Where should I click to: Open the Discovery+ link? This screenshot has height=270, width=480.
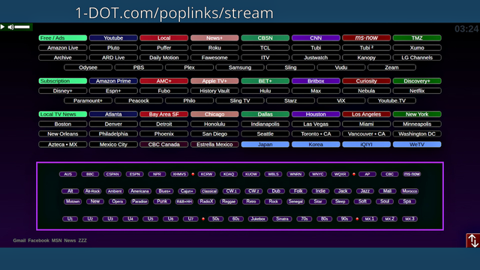(x=417, y=81)
